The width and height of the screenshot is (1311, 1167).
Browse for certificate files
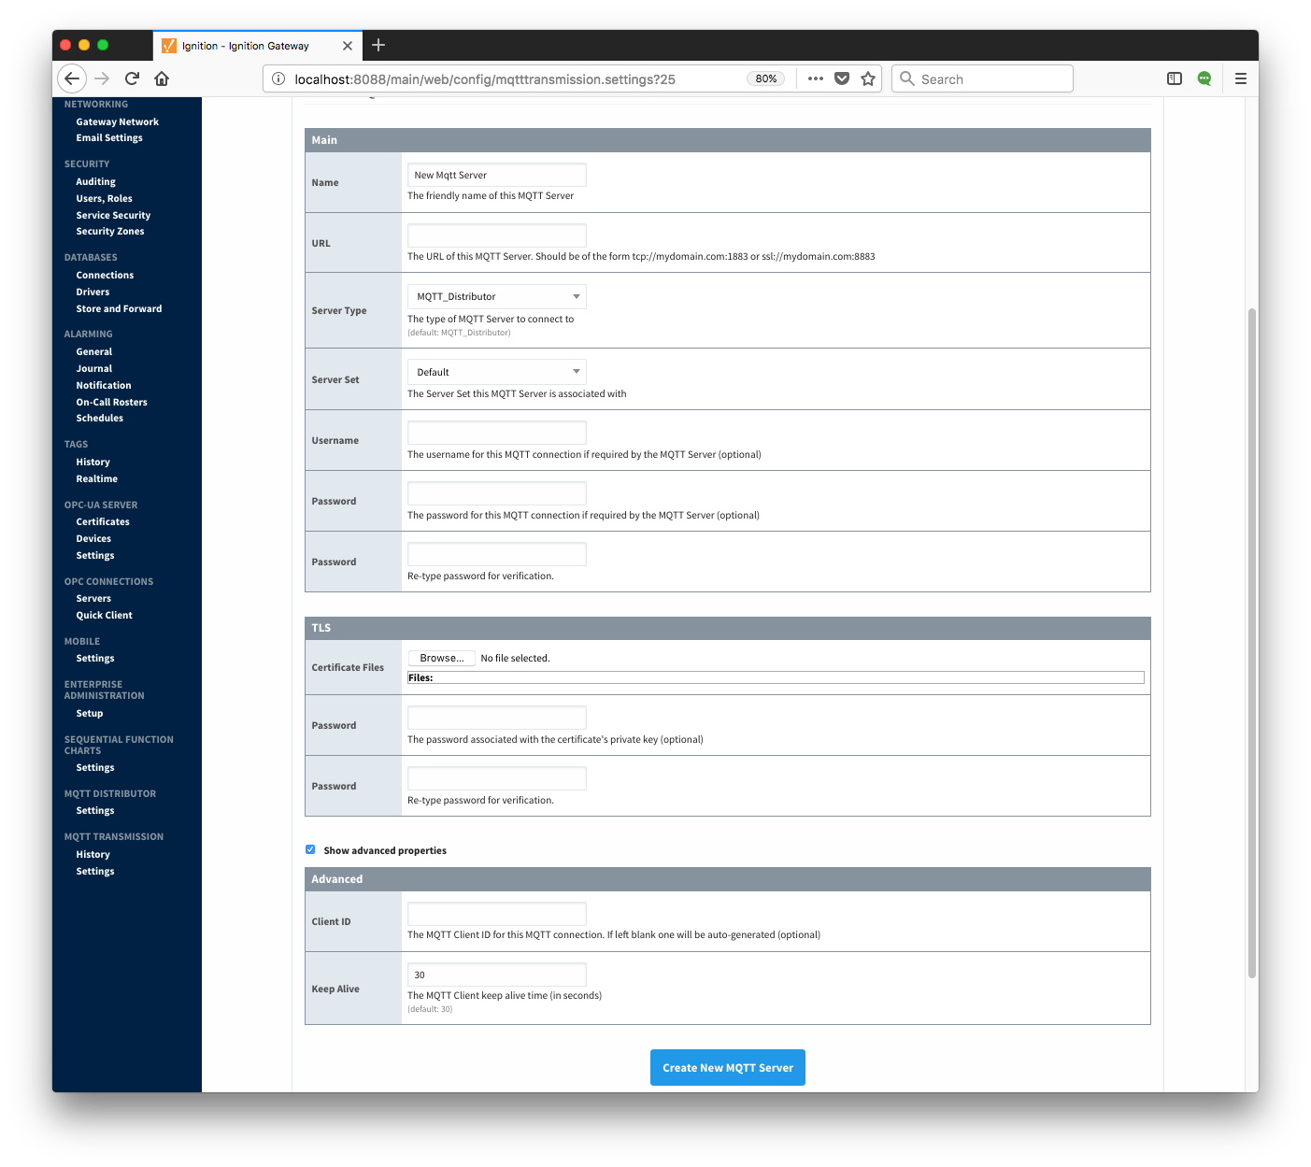[x=442, y=658]
